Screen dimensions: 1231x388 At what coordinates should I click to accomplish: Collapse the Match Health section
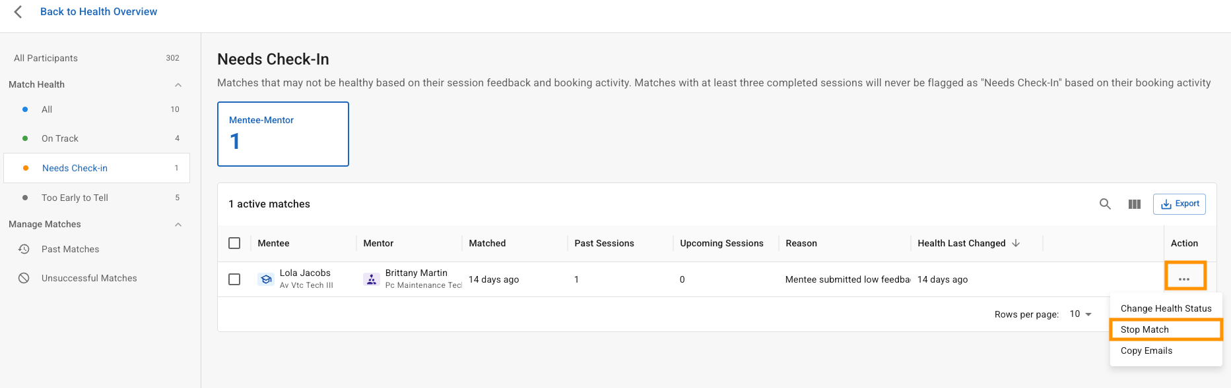pos(178,85)
